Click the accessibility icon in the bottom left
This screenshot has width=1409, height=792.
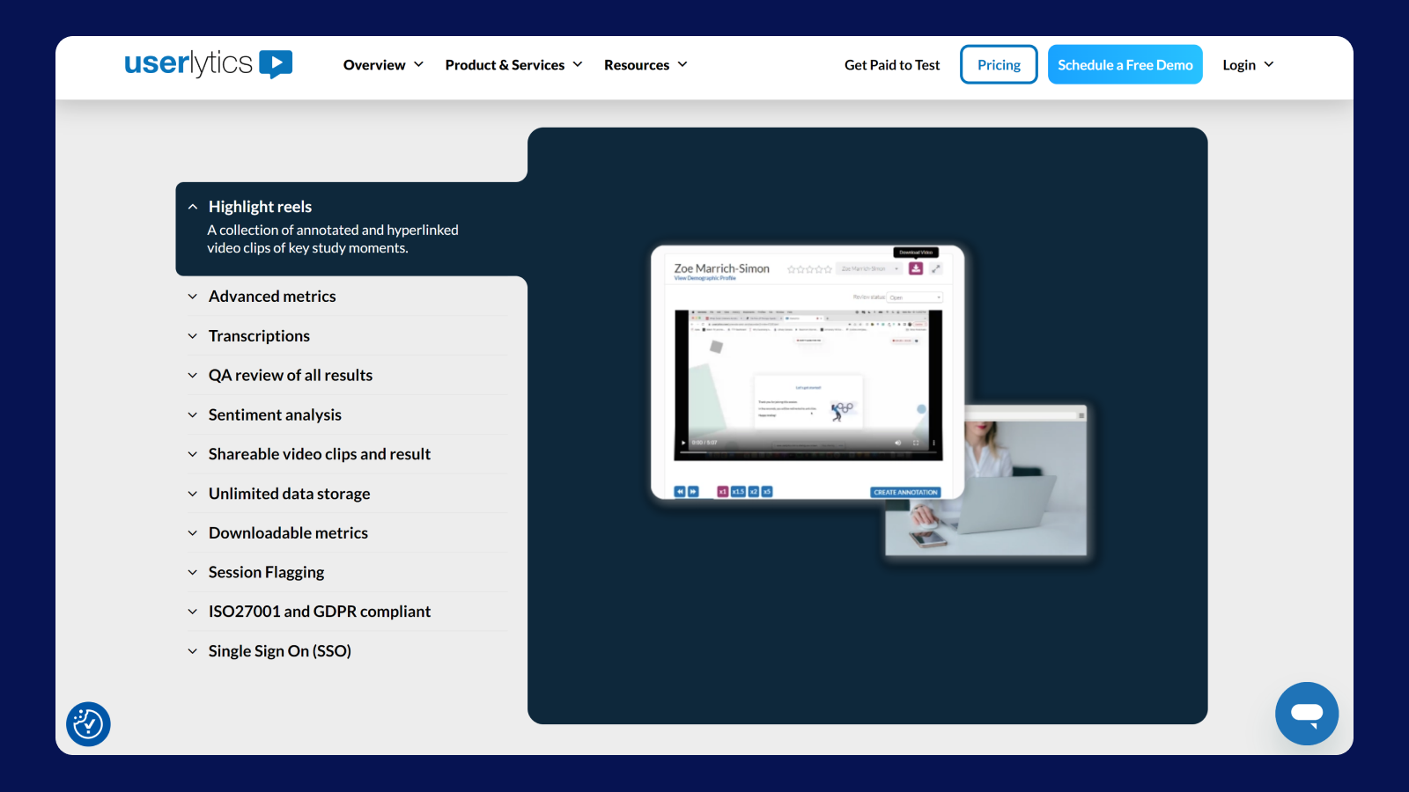(88, 724)
